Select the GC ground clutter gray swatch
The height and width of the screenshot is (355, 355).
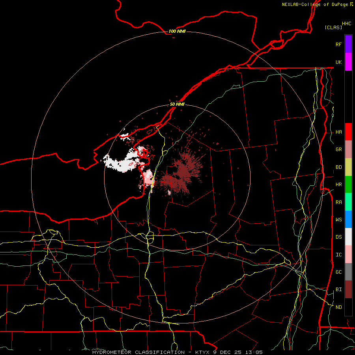(348, 272)
